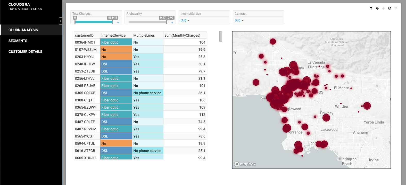Expand the Probabality filter chevron

tap(172, 22)
